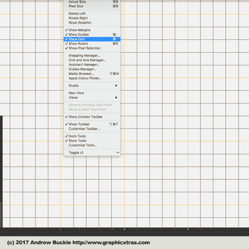Choose Customise Tools entry
249x249 pixels.
pyautogui.click(x=92, y=145)
